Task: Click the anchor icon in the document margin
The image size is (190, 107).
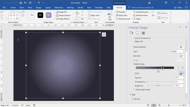Action: 18,40
